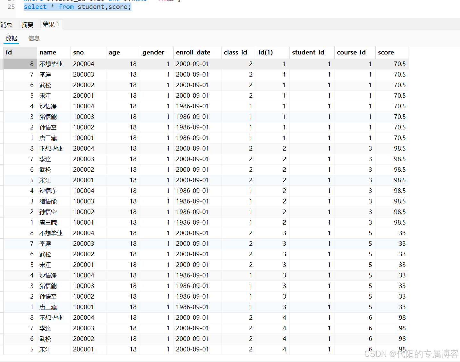Viewport: 460px width, 362px height.
Task: Select the 结果 1 tab
Action: 51,24
